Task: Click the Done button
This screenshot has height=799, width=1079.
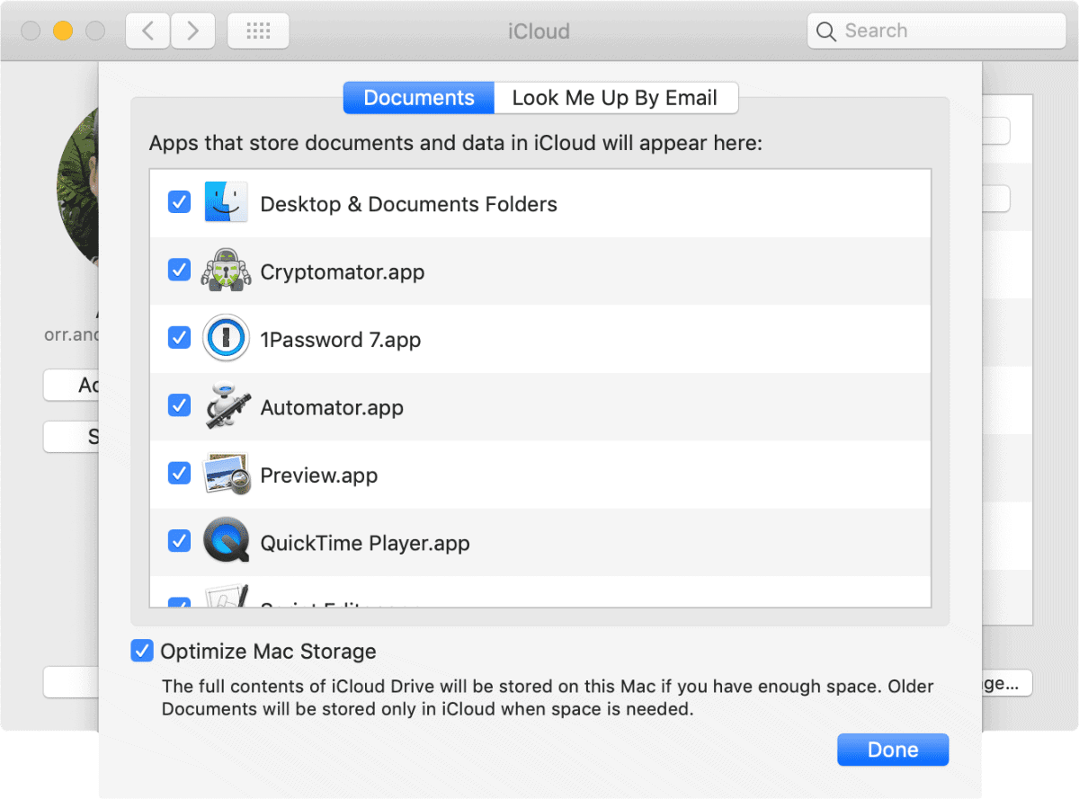Action: (x=892, y=749)
